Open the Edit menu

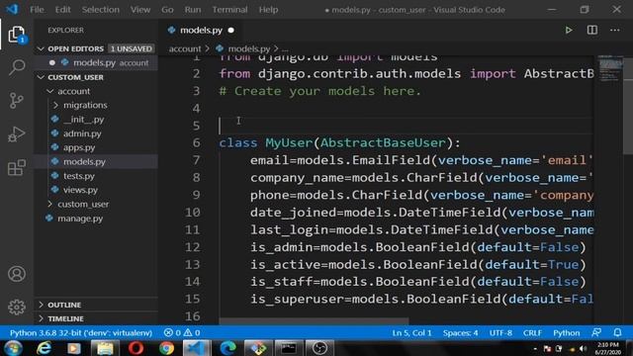coord(62,9)
